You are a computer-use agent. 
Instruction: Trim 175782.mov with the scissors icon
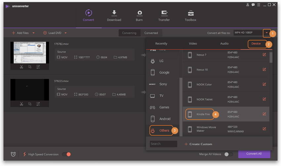(21, 67)
